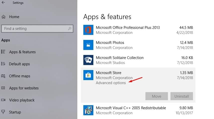Screen dimensions: 214x119
Task: Click the Microsoft Photos app icon
Action: tap(88, 45)
